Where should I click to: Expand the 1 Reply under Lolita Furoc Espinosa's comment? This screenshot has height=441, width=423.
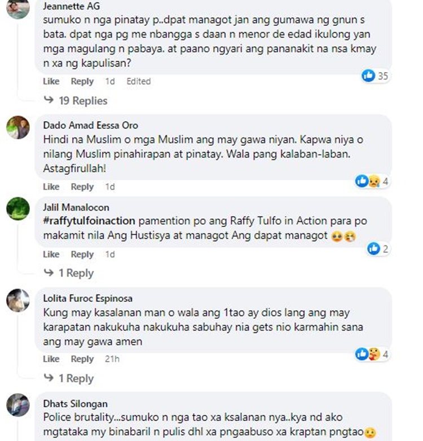(x=69, y=378)
